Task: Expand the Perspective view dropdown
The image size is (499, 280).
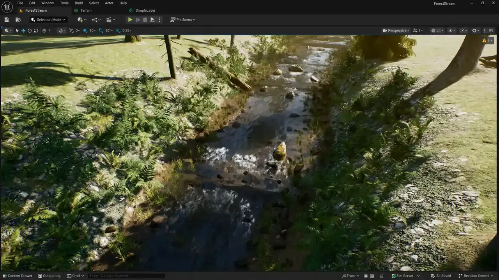Action: [396, 31]
